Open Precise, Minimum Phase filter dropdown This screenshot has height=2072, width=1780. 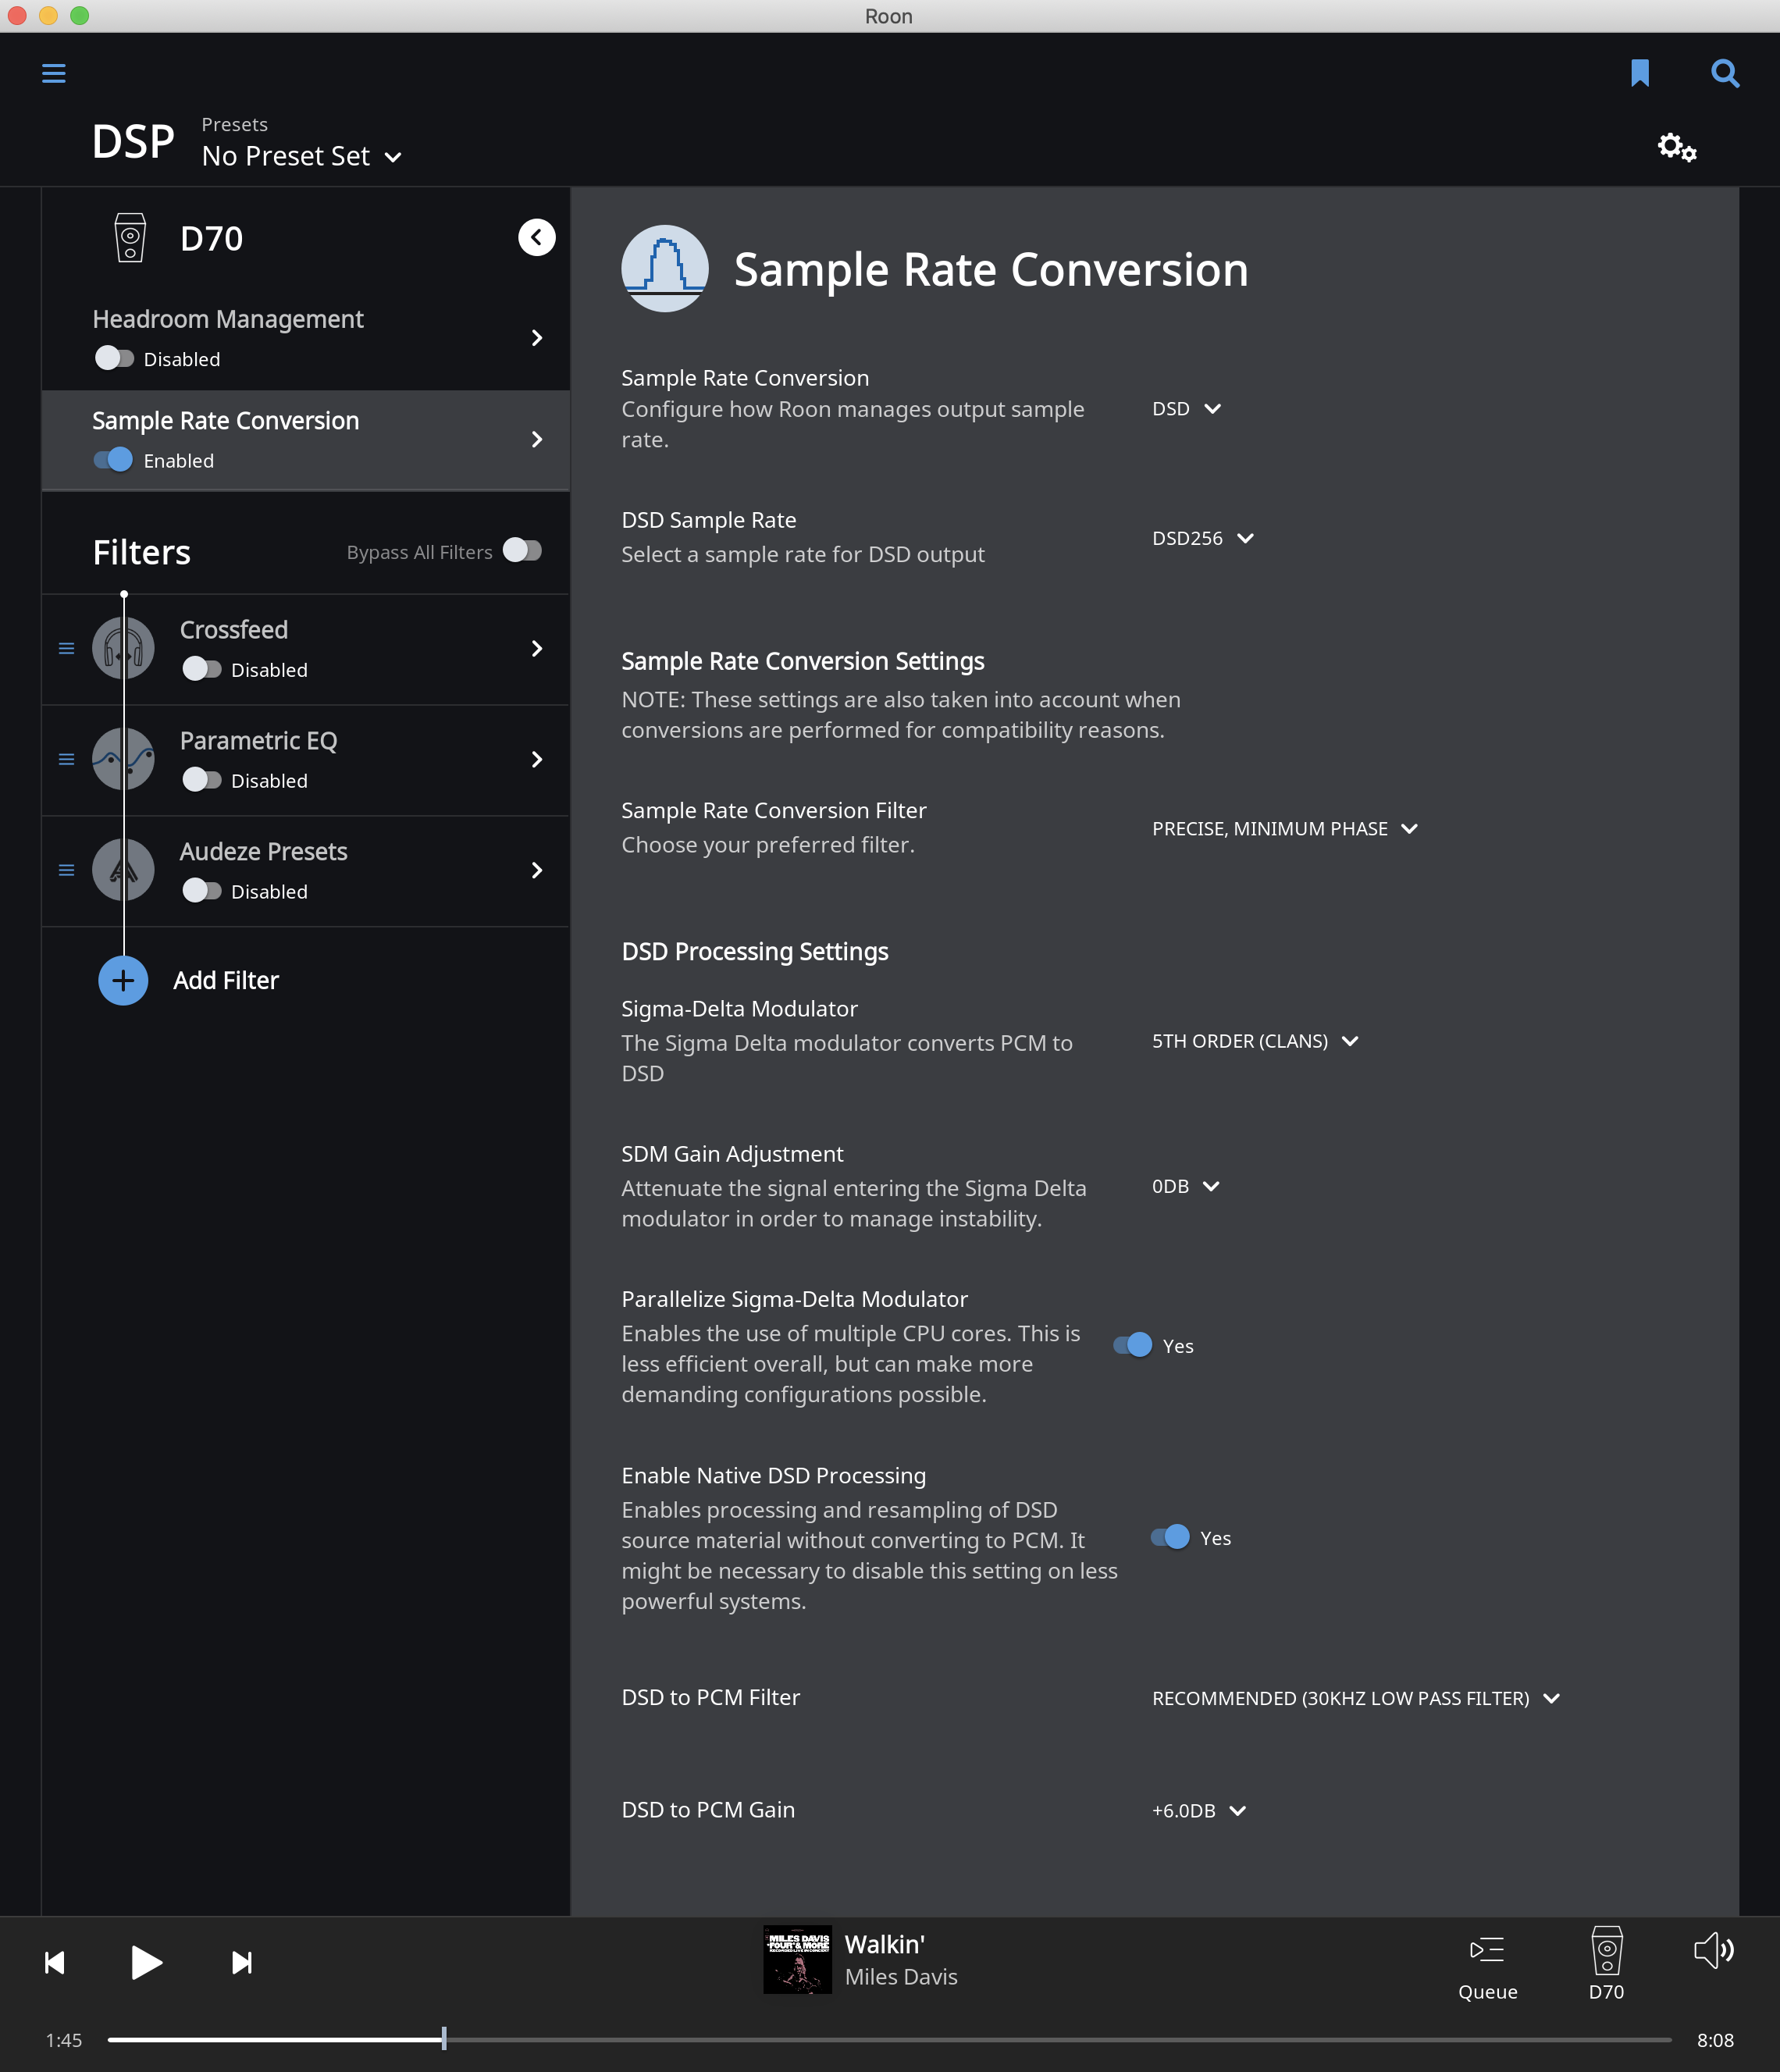(1285, 829)
